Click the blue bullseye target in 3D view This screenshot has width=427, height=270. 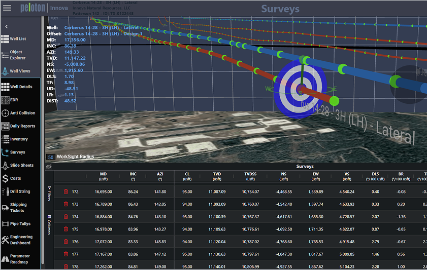pos(301,89)
